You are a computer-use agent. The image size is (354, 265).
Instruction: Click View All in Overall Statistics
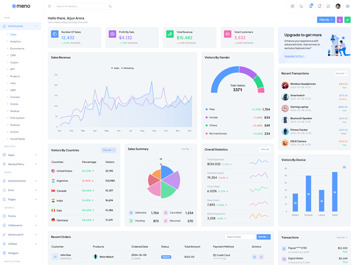(x=265, y=149)
